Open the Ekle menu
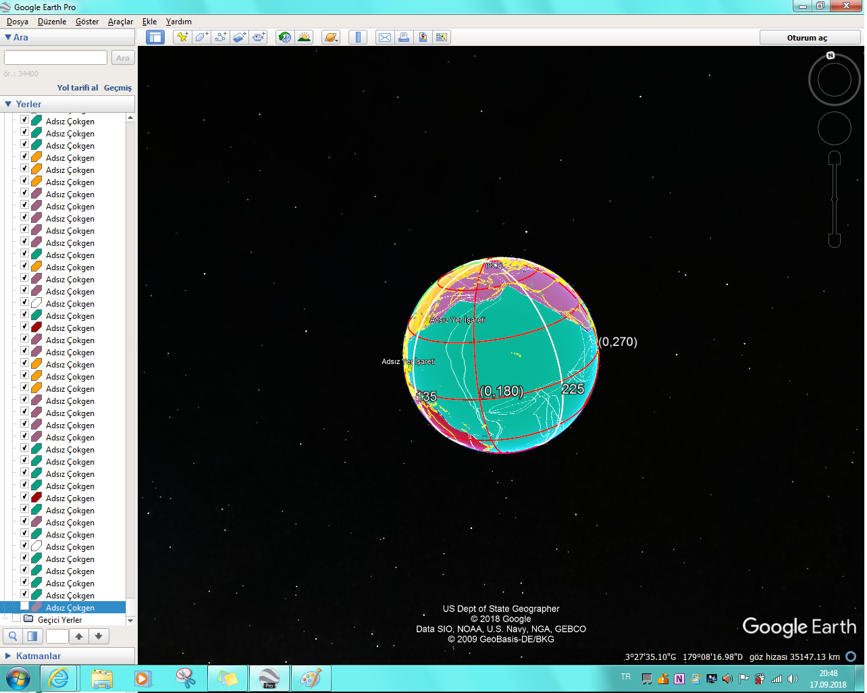The width and height of the screenshot is (867, 693). click(x=149, y=22)
